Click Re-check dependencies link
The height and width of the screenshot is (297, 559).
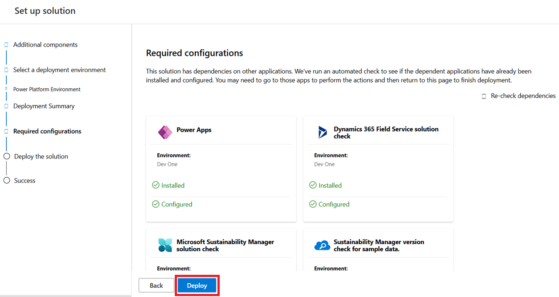click(x=523, y=96)
